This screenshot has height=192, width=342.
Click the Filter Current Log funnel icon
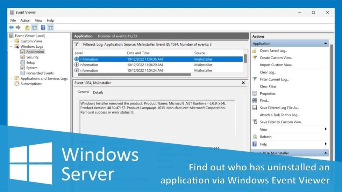point(255,79)
